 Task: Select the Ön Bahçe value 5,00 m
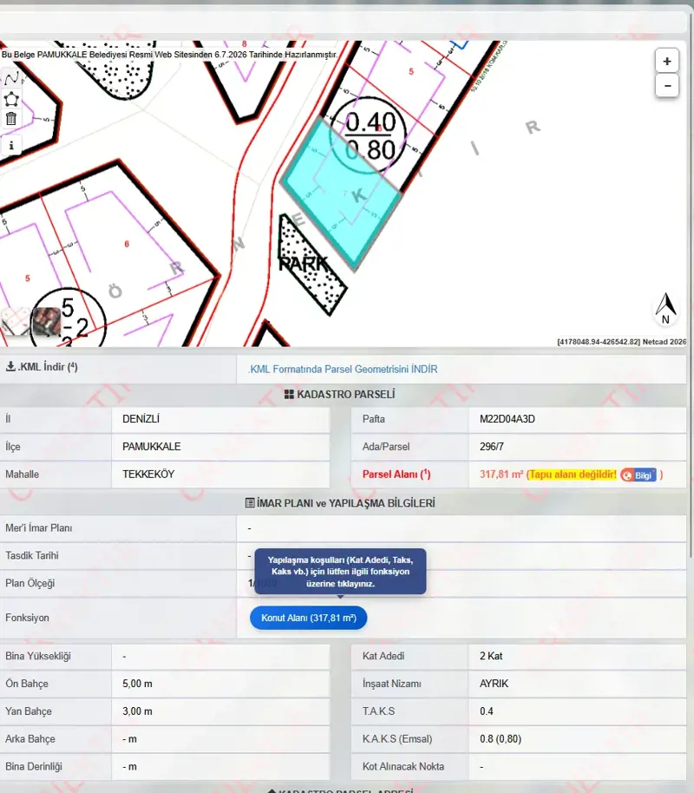coord(137,684)
